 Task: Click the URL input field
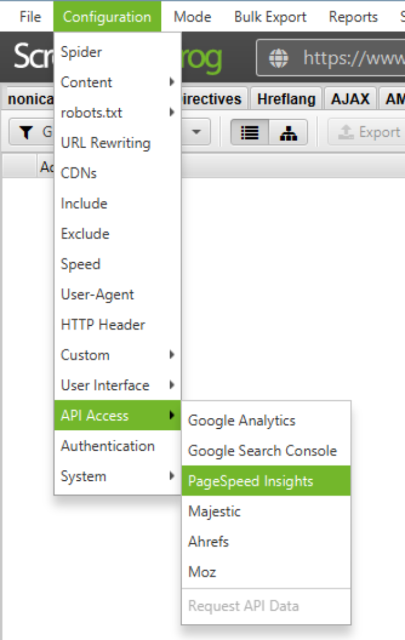(x=353, y=58)
